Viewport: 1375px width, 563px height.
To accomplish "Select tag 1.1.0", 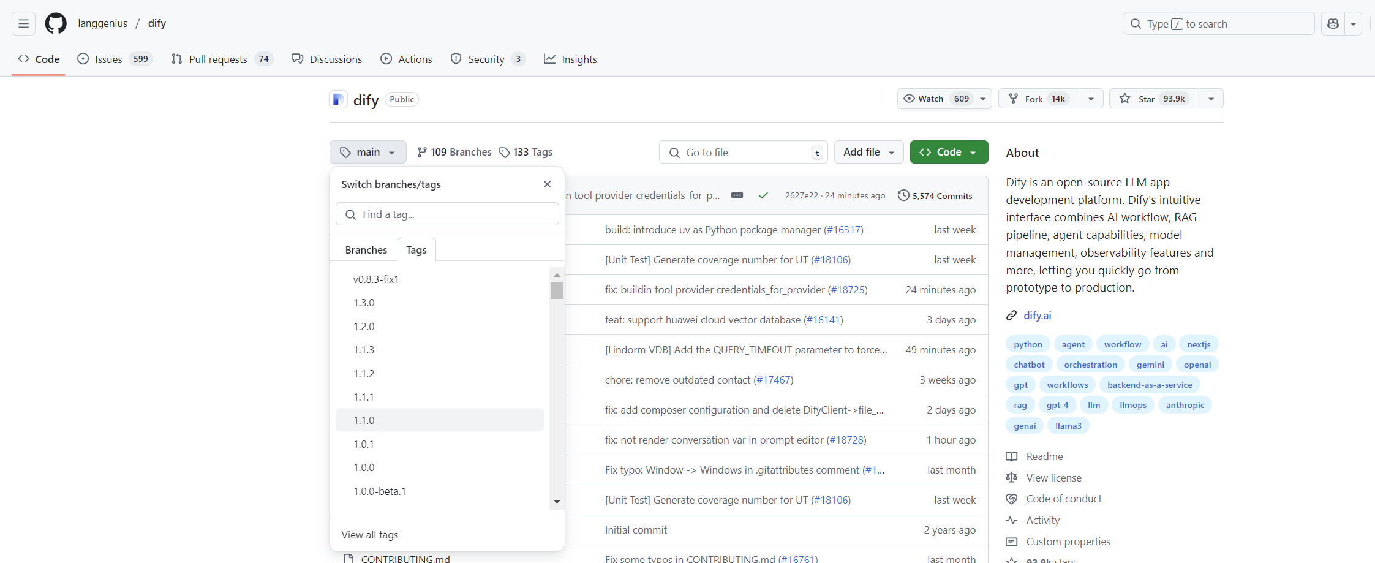I will click(x=440, y=420).
